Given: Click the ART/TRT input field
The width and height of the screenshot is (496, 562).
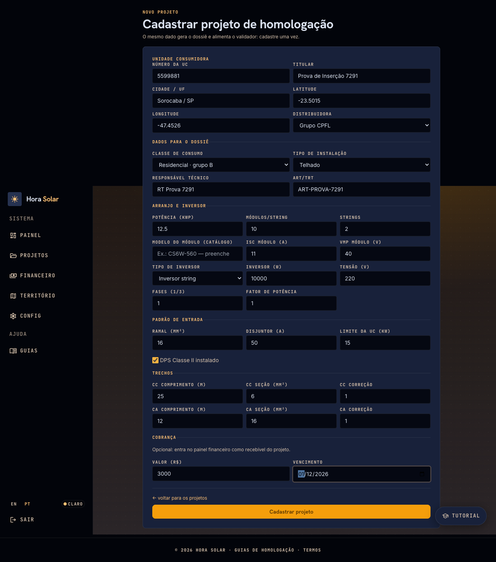Looking at the screenshot, I should point(362,189).
